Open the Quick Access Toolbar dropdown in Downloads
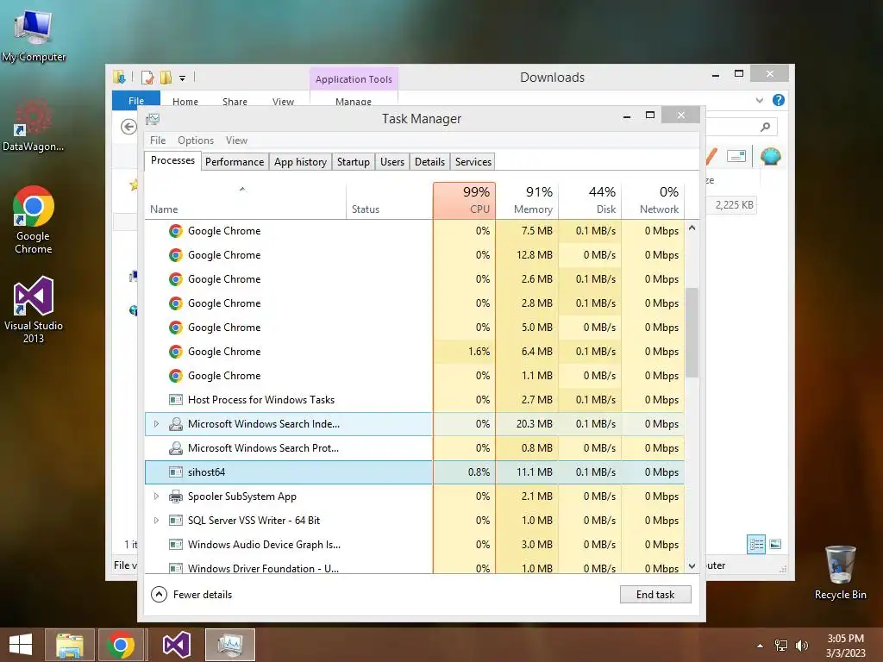This screenshot has height=662, width=883. pyautogui.click(x=183, y=78)
